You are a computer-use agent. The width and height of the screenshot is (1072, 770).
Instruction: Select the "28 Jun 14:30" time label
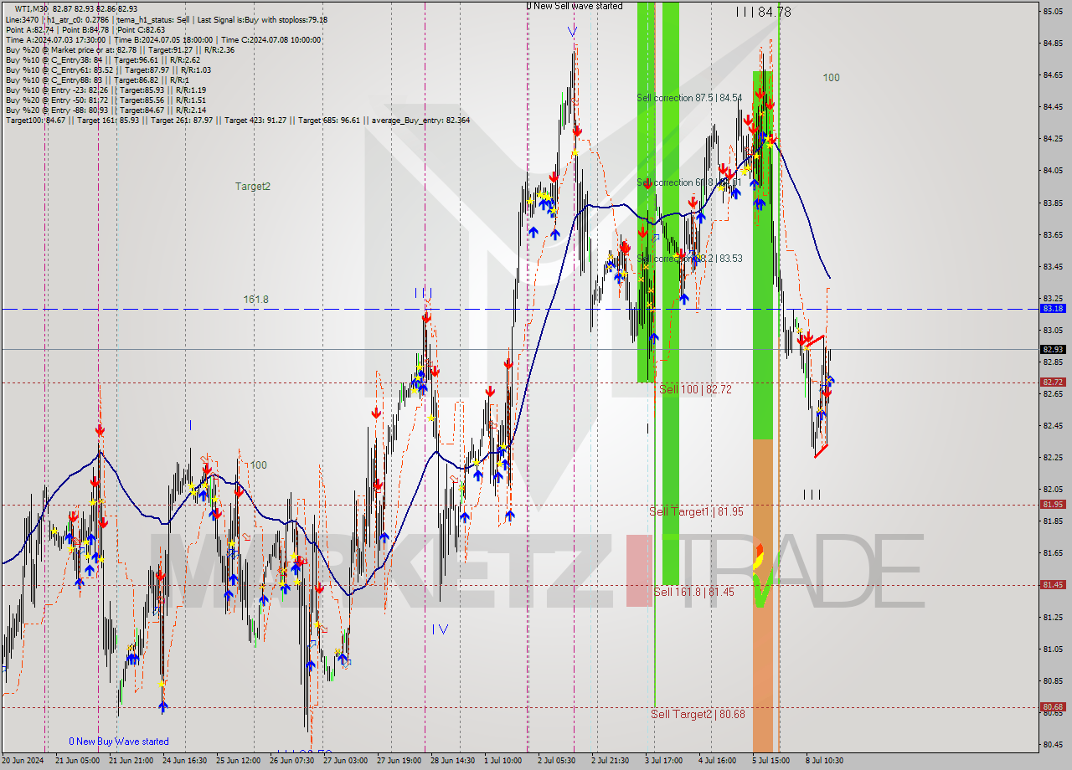coord(453,761)
